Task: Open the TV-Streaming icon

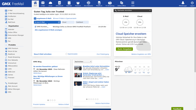Action: tap(110, 4)
